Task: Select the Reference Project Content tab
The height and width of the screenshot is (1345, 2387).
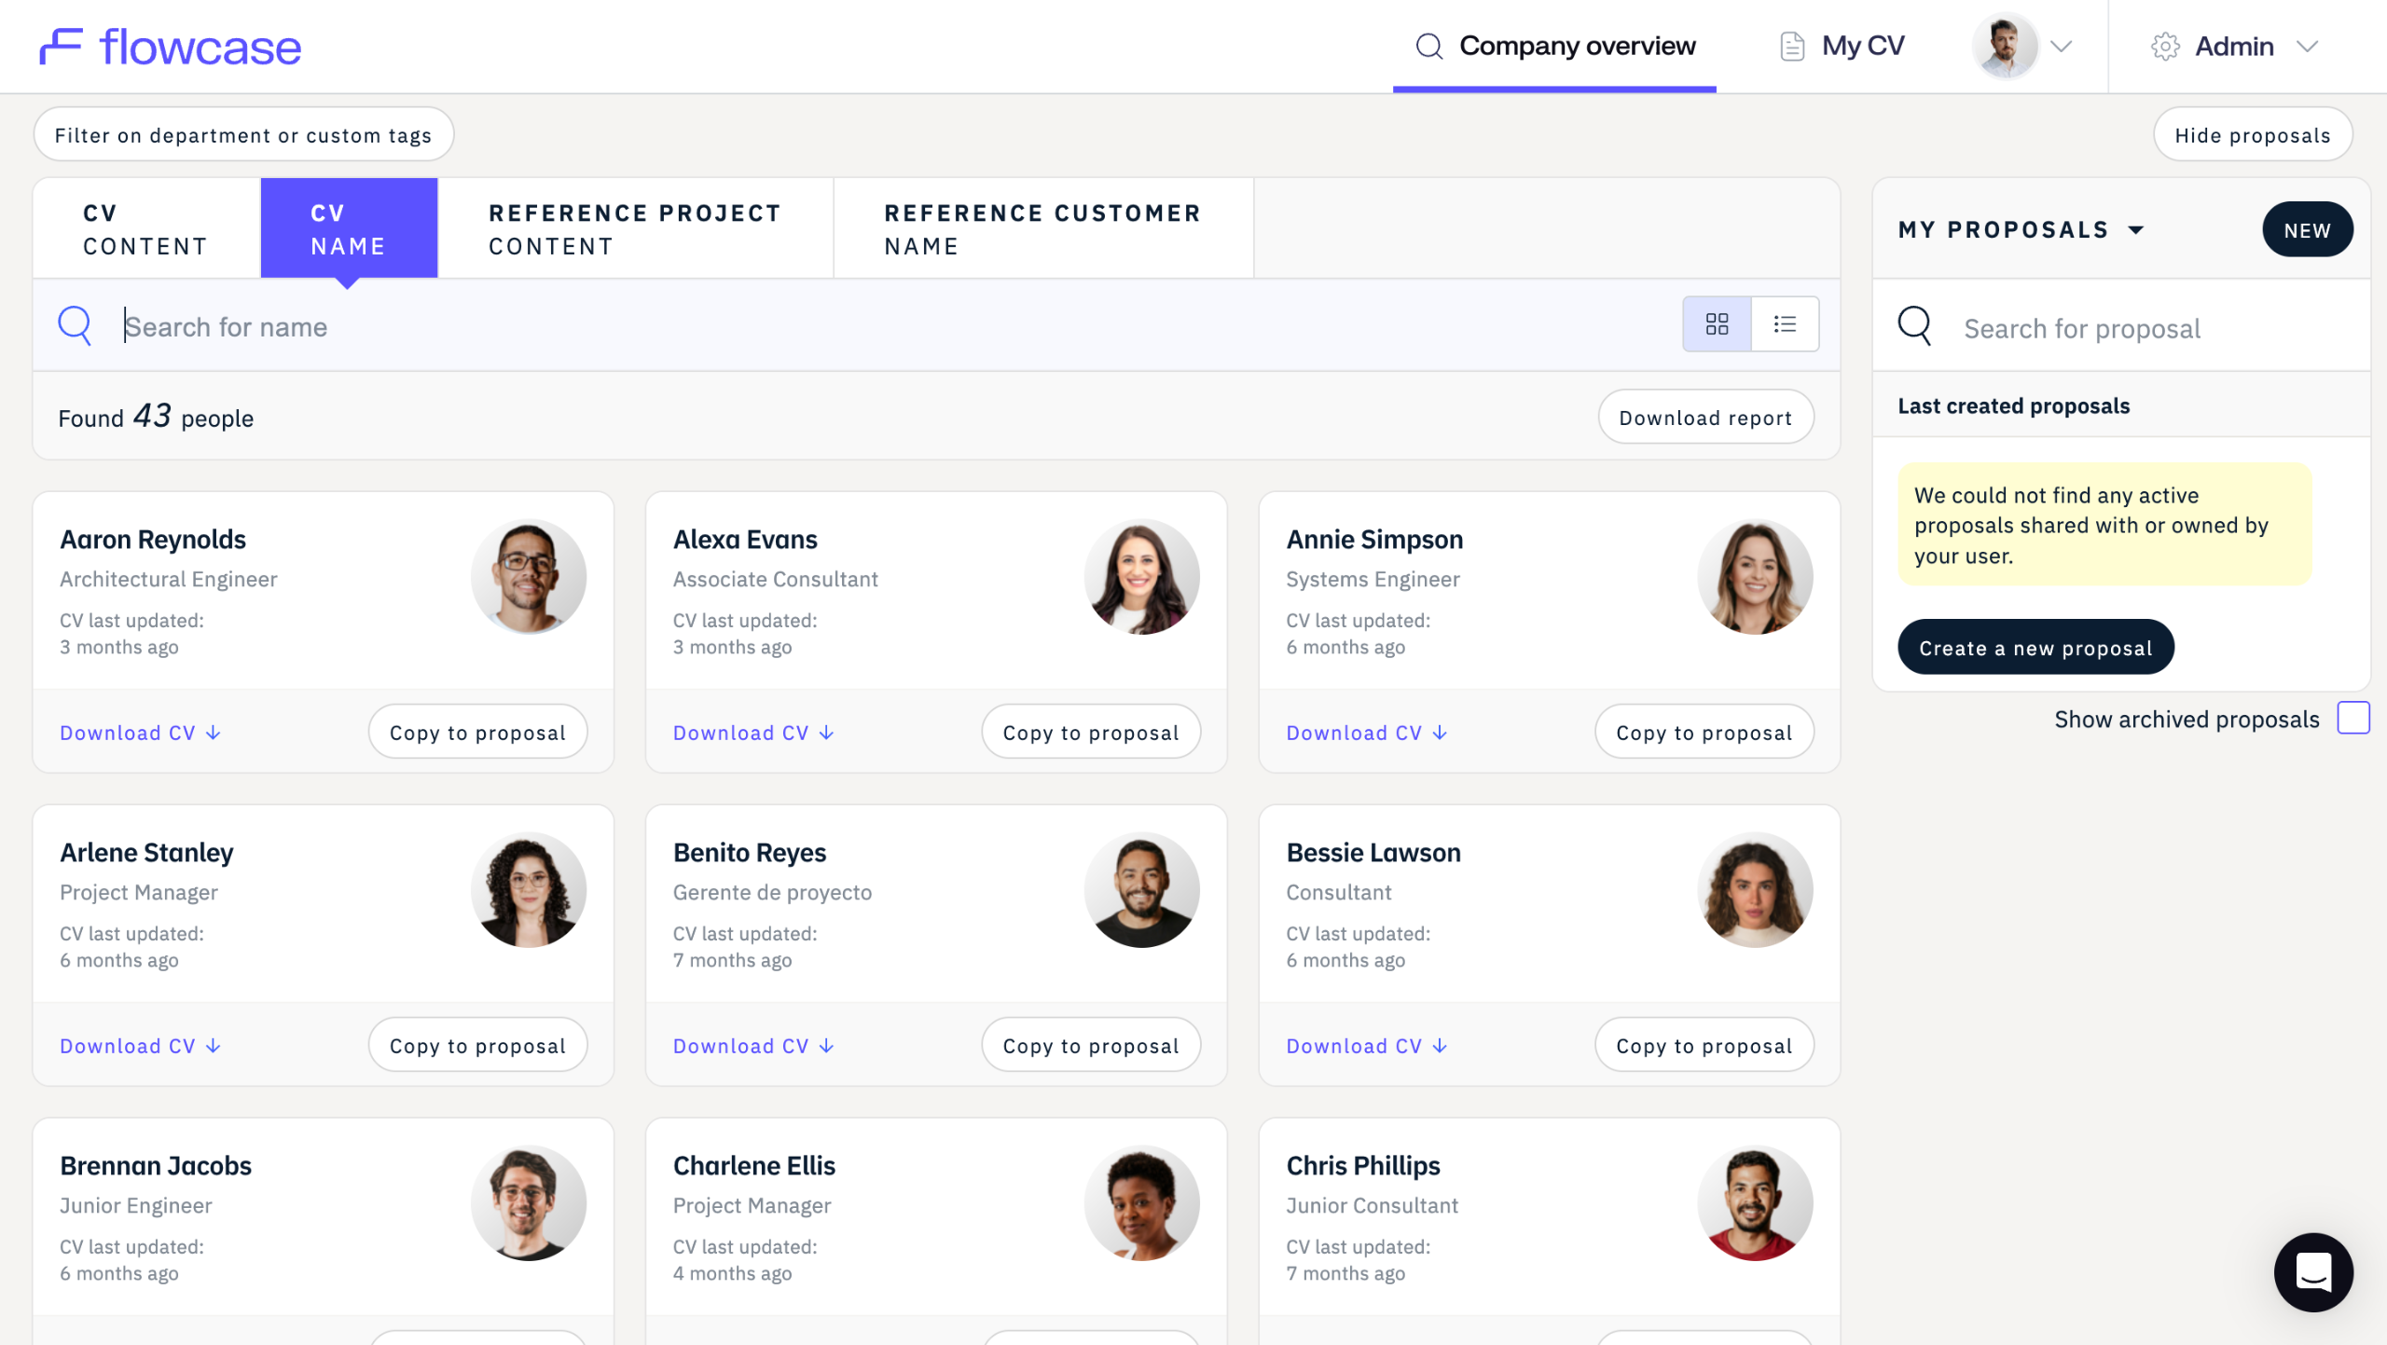Action: pos(634,229)
